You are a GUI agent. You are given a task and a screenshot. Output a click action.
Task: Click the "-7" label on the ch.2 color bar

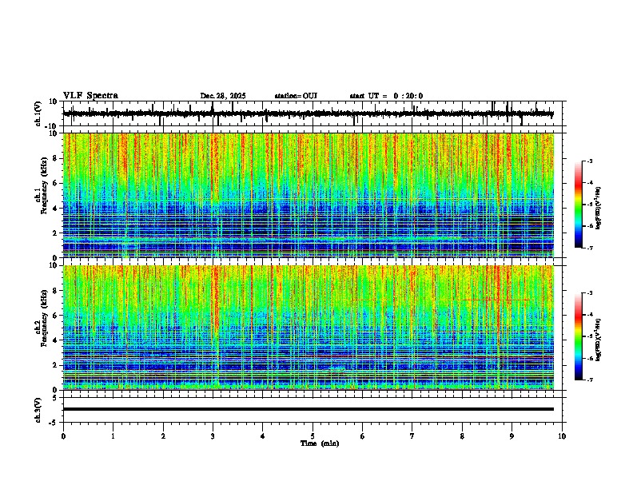pyautogui.click(x=589, y=380)
